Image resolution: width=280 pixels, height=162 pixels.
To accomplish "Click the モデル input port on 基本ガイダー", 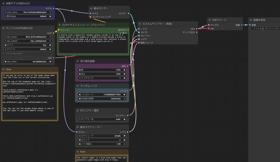I will 90,14.
